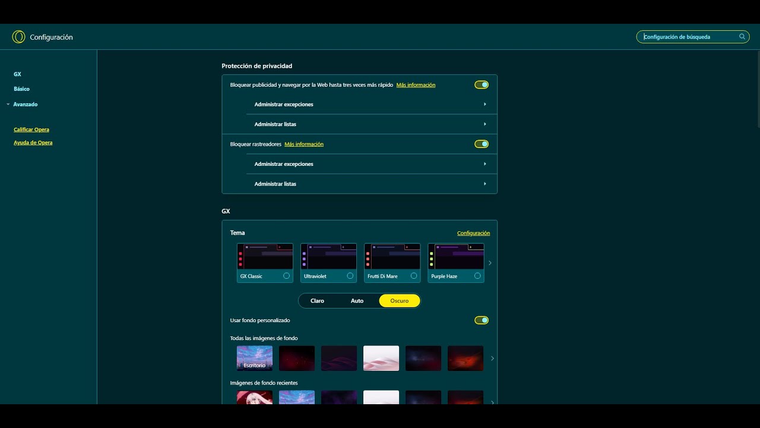Image resolution: width=760 pixels, height=428 pixels.
Task: Choose the purple waves background
Action: 339,358
